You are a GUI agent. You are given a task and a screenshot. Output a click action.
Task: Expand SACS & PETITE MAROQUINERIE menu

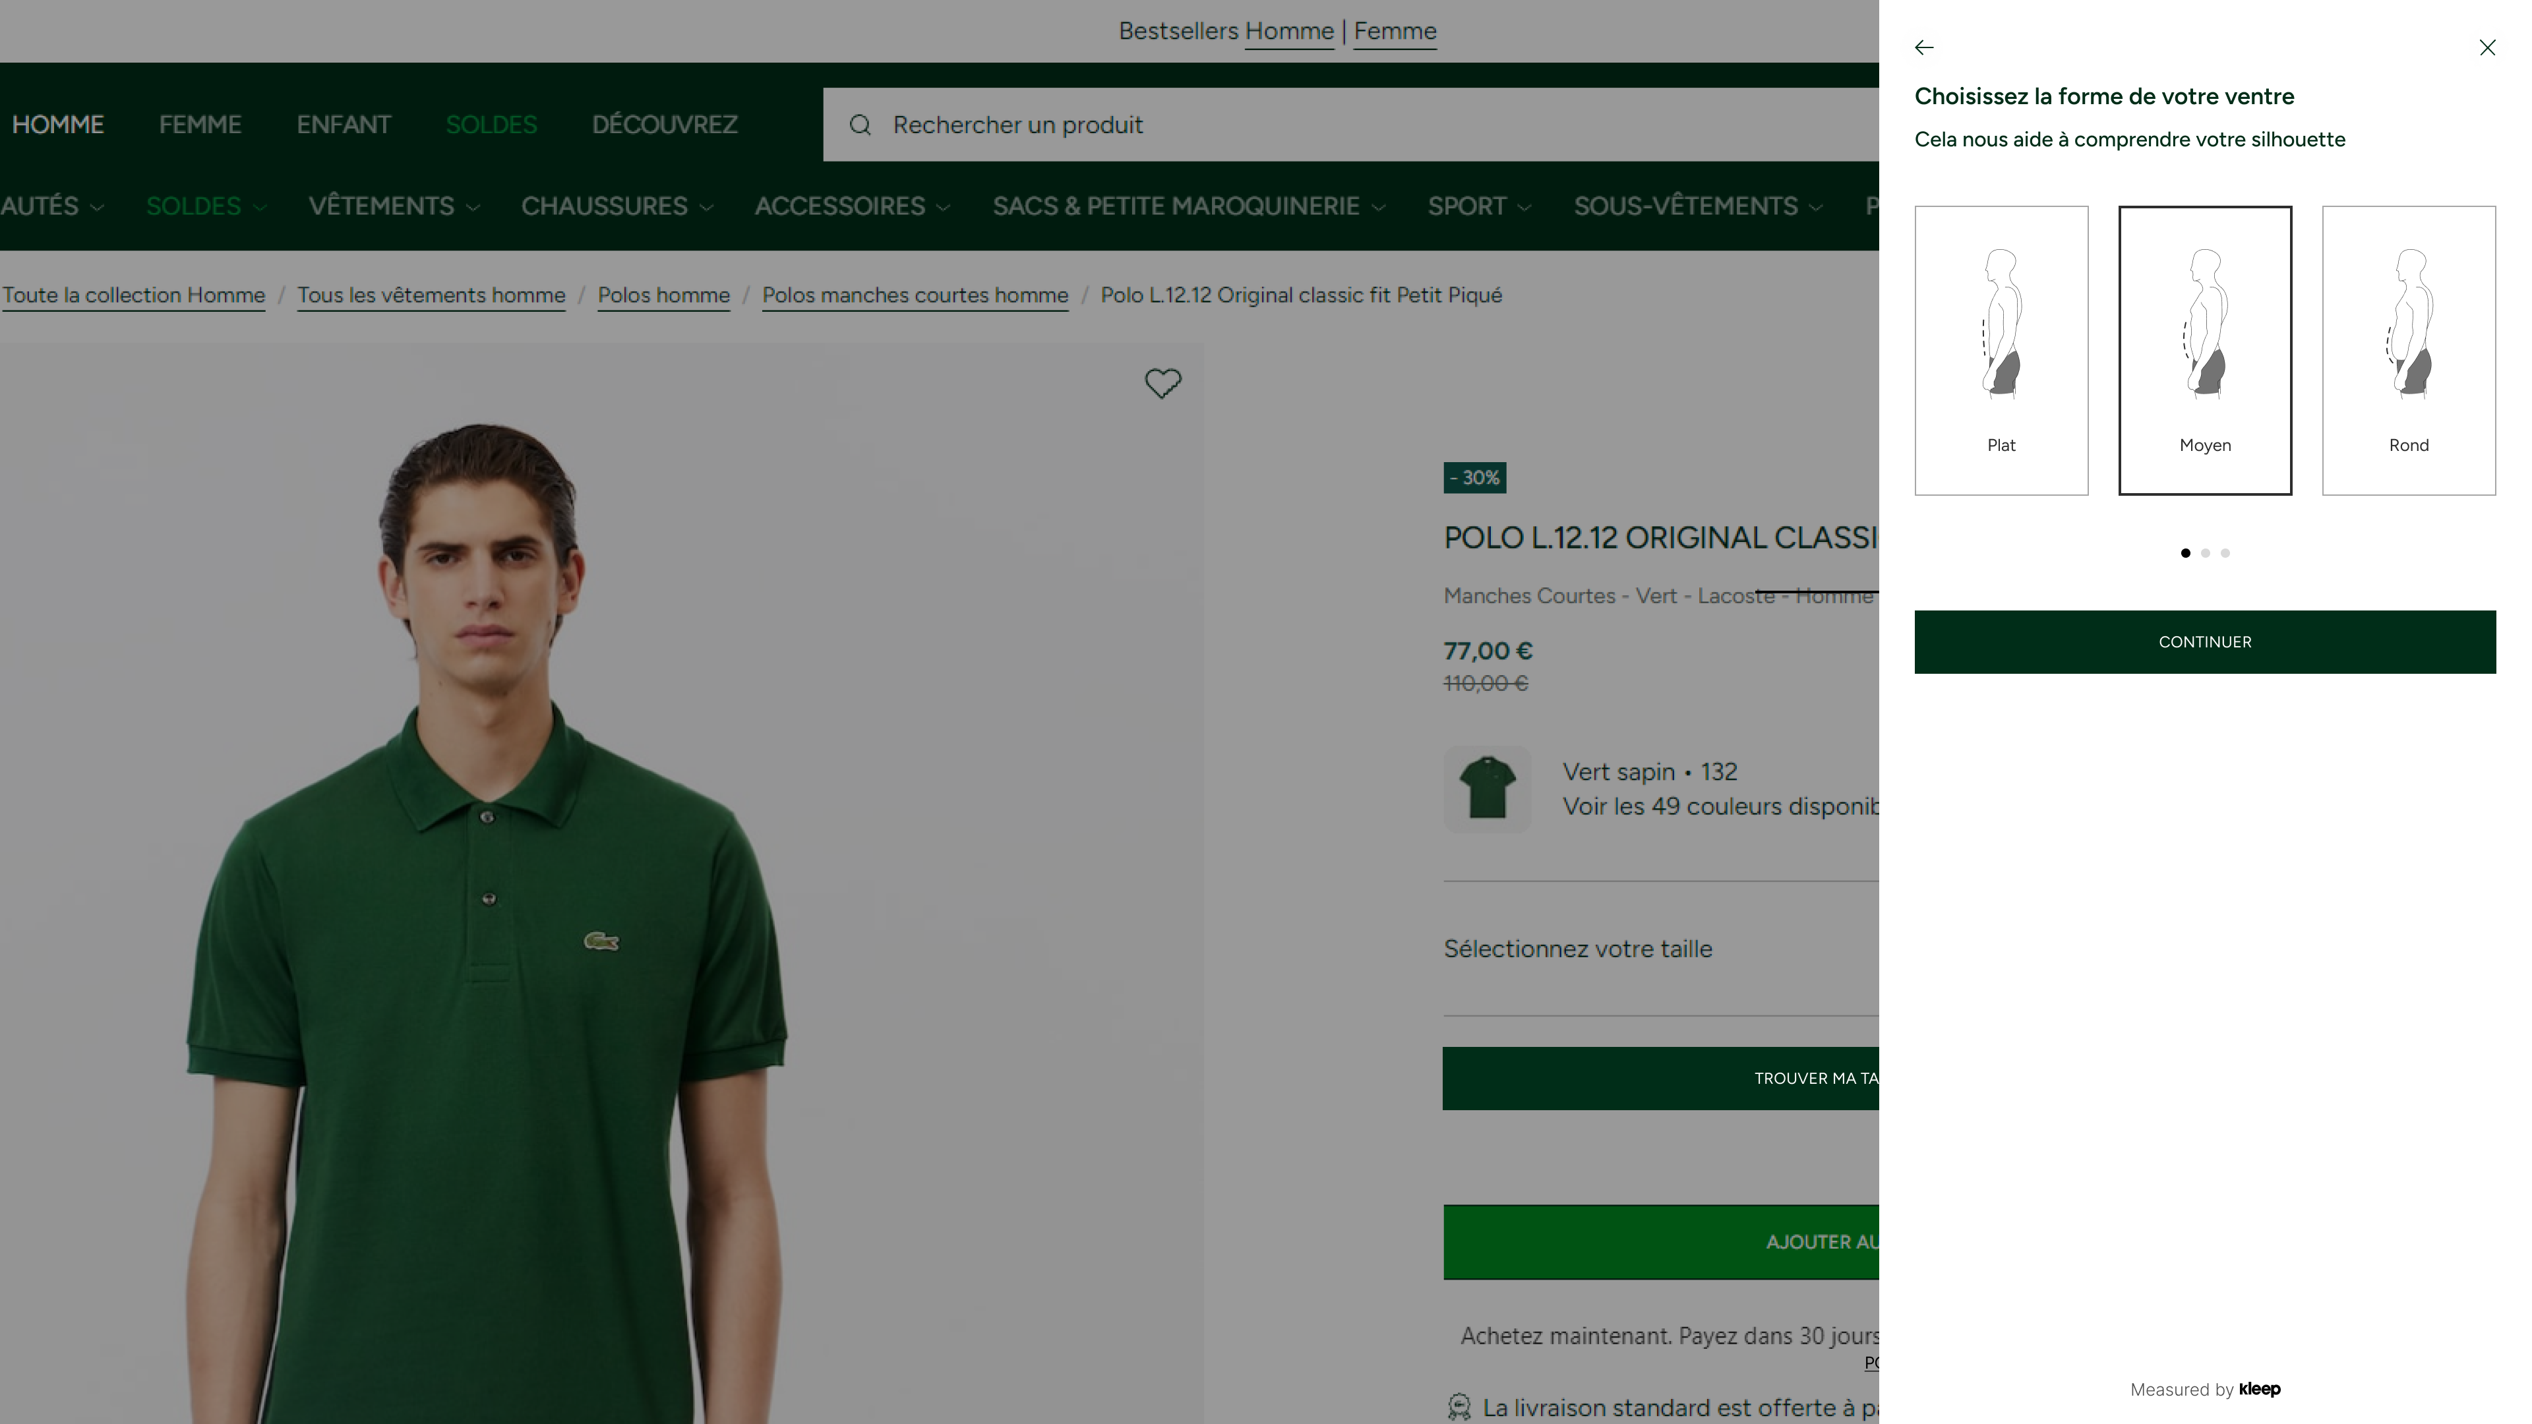tap(1188, 206)
